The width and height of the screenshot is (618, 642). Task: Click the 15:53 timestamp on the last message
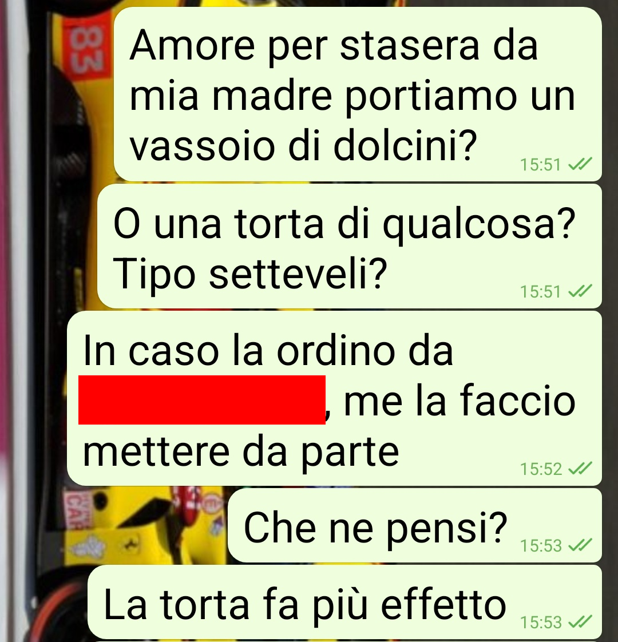point(541,623)
